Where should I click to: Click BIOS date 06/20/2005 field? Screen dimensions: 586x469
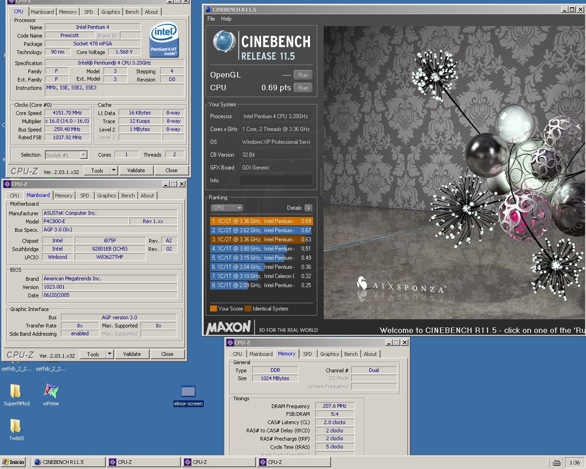click(x=110, y=295)
